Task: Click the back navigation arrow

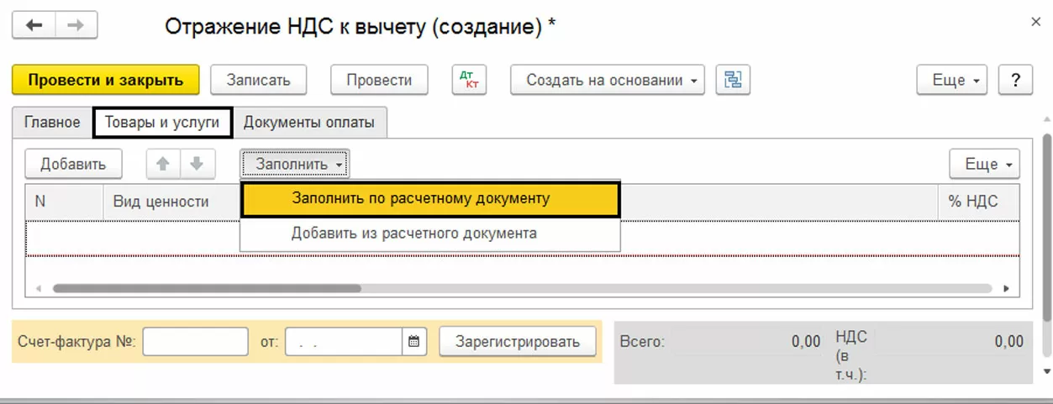Action: click(34, 25)
